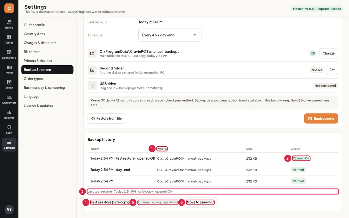Open the Customers people icon
Viewport: 349px width, 218px height.
click(x=9, y=97)
